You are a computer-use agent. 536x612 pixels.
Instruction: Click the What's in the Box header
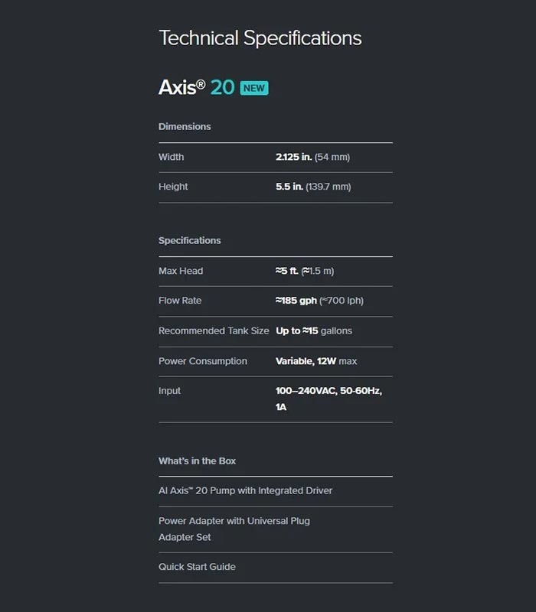tap(198, 461)
